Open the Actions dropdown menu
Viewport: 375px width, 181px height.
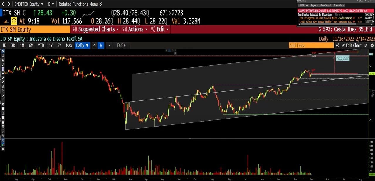tap(135, 29)
